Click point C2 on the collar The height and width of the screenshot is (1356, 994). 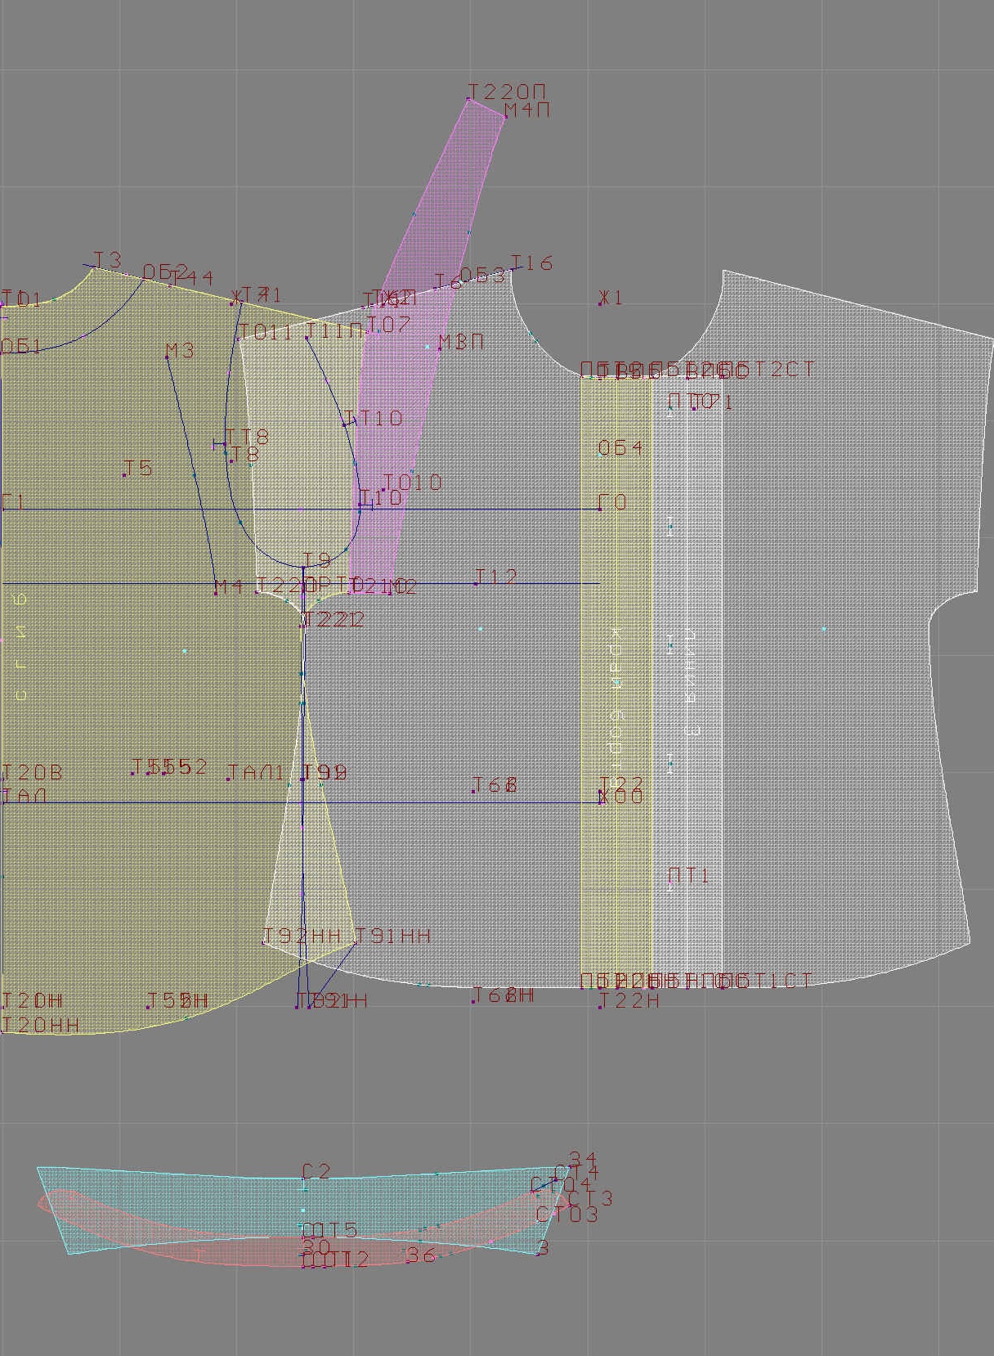(304, 1179)
